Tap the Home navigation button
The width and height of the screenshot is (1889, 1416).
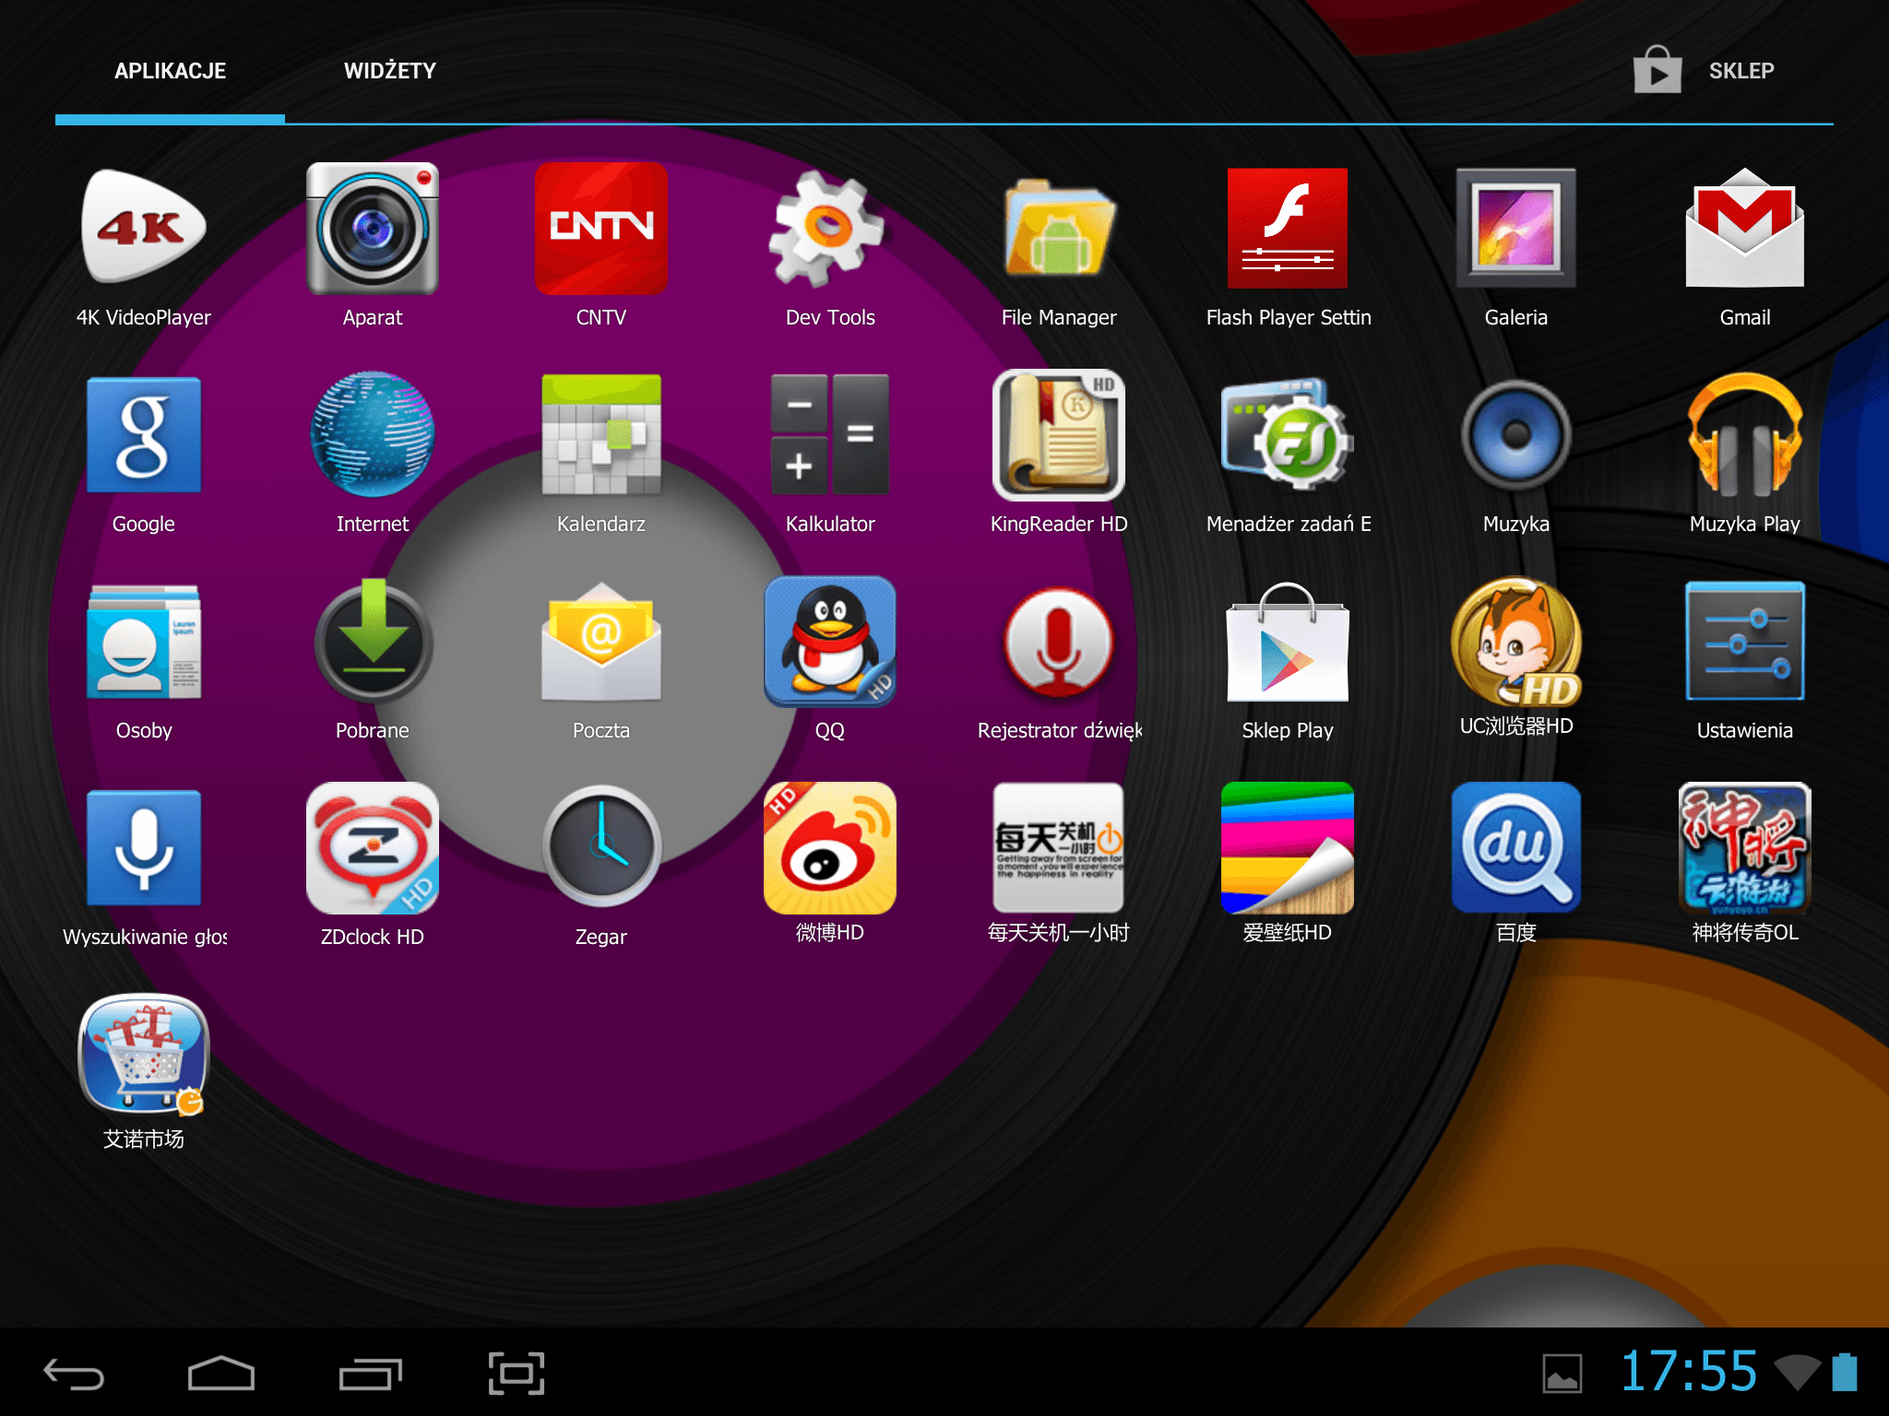click(x=221, y=1375)
